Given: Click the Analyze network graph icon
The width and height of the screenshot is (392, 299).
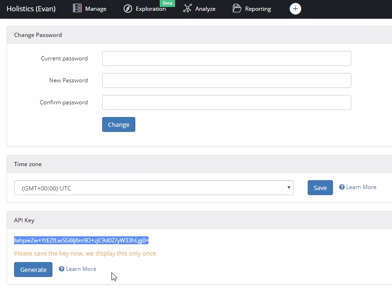Looking at the screenshot, I should [x=188, y=8].
